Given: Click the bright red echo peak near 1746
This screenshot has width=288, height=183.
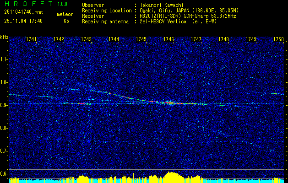Looking at the screenshot, I should tap(170, 103).
